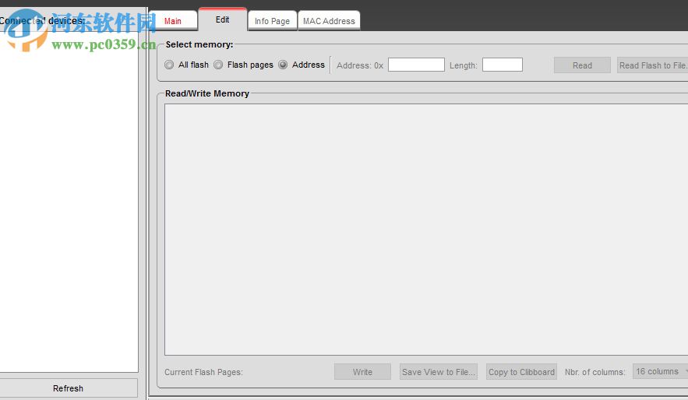This screenshot has width=688, height=400.
Task: Click the Connected devices list box
Action: (69, 202)
